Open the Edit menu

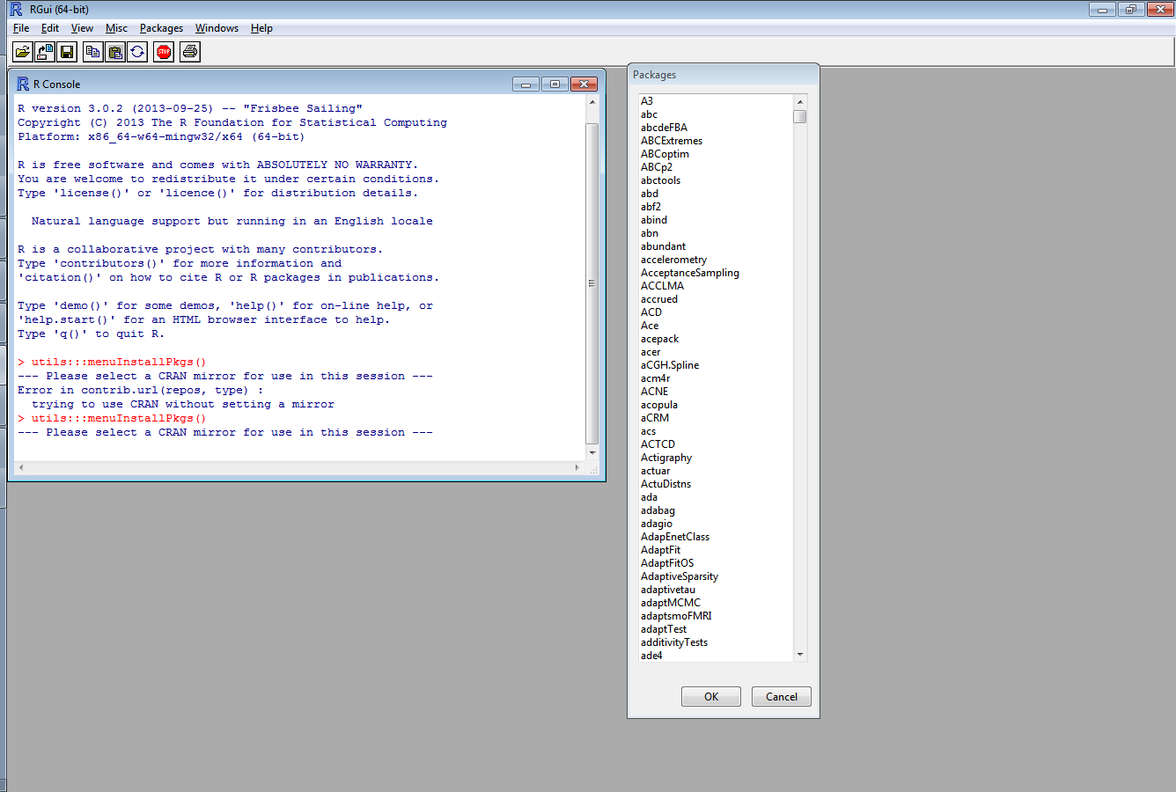pos(50,27)
